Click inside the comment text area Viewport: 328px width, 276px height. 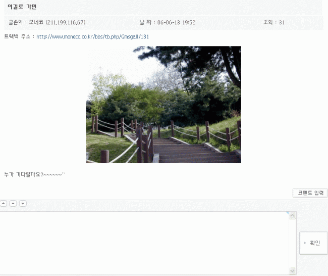coord(144,243)
